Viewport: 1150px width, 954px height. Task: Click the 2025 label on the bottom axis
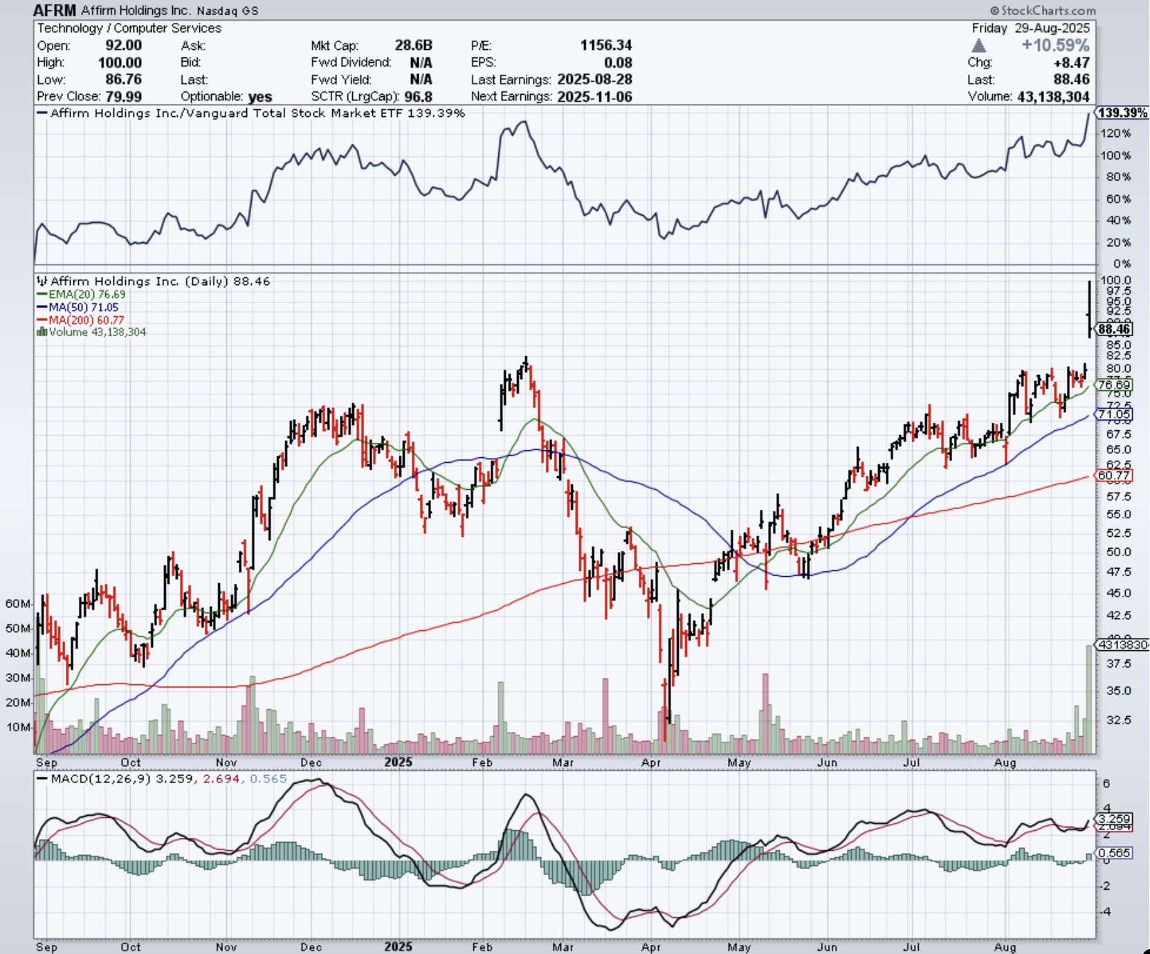[399, 946]
